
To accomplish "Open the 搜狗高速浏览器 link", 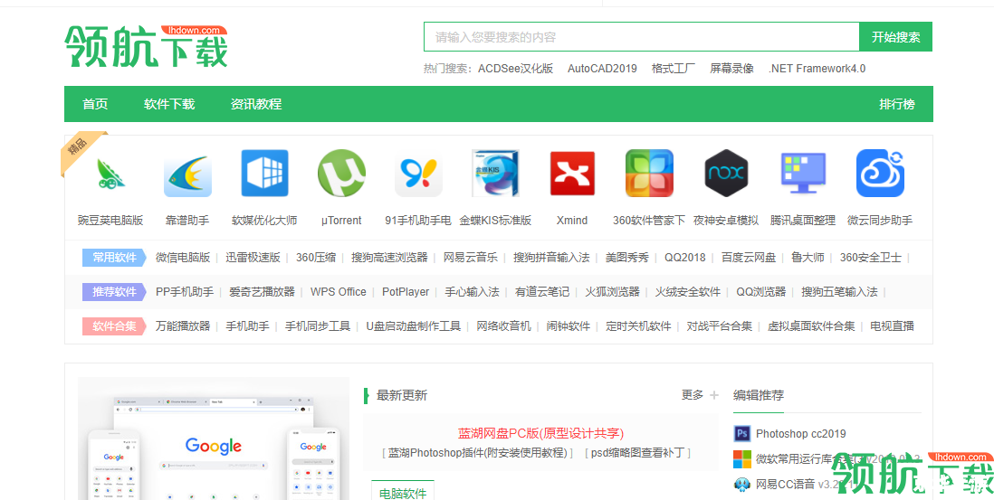I will tap(390, 258).
